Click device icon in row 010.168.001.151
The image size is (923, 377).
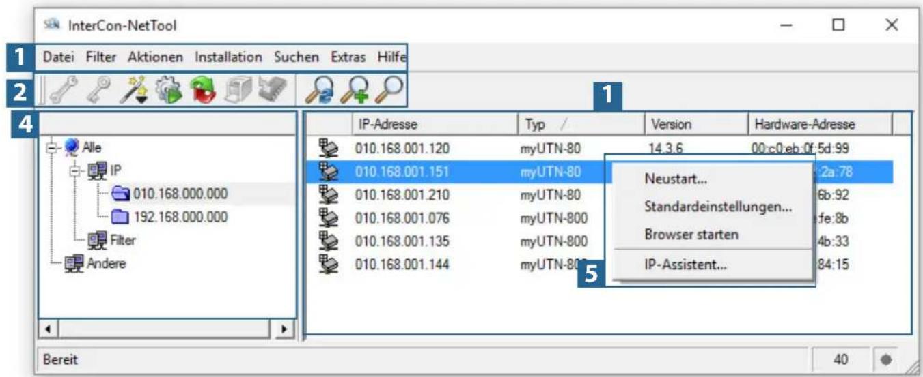(x=330, y=171)
